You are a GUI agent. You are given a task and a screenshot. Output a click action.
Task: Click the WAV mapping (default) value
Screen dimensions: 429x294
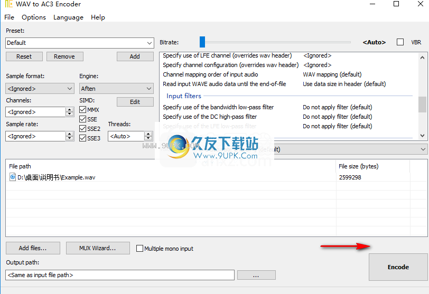[332, 74]
